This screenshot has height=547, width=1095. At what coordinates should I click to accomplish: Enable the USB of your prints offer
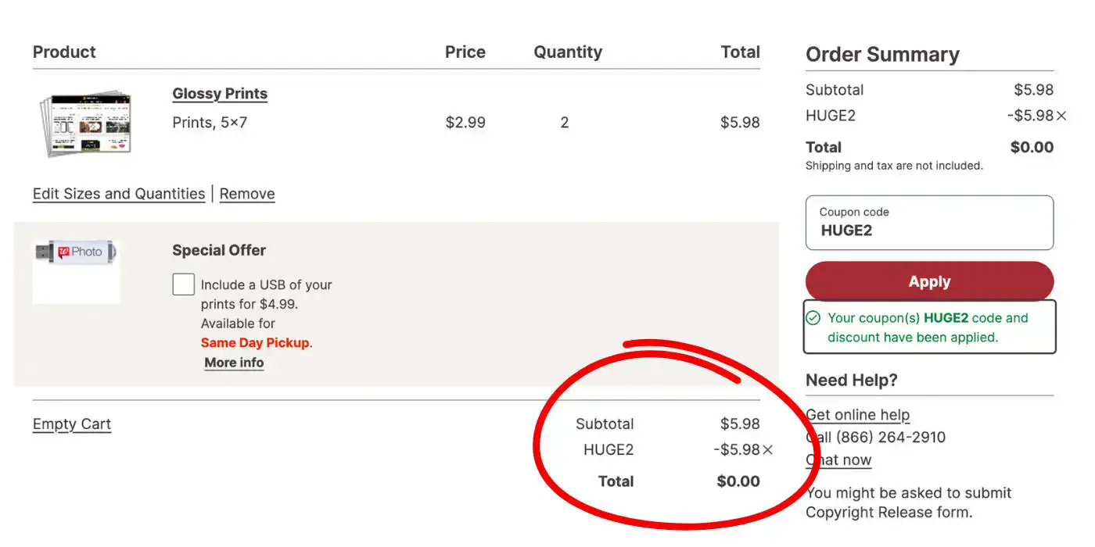point(183,284)
